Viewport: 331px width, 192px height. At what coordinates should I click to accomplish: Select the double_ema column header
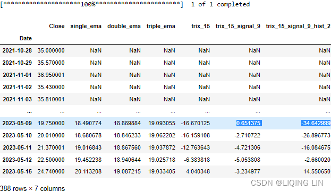[124, 27]
